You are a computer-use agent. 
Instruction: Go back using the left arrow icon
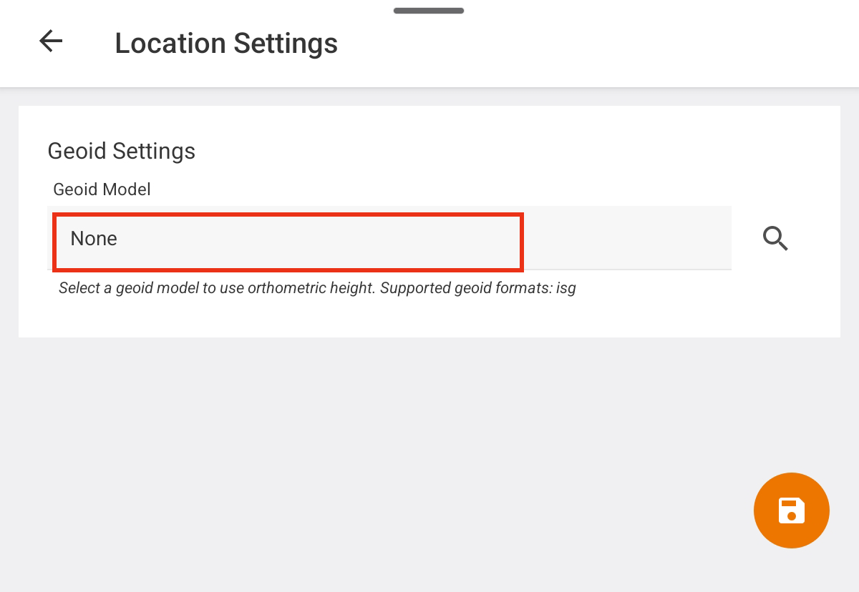[x=51, y=41]
